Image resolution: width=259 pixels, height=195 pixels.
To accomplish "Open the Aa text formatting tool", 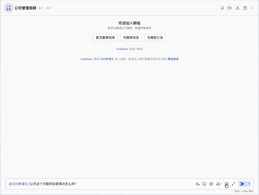I will (x=197, y=184).
